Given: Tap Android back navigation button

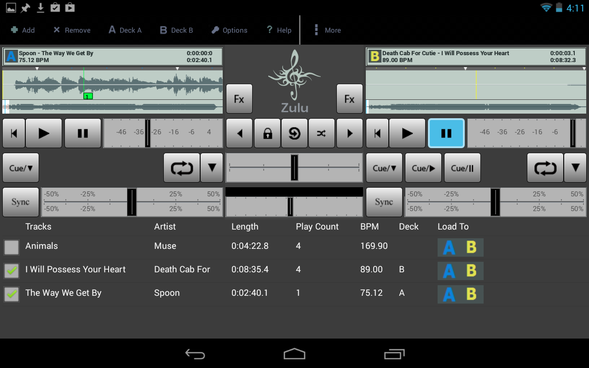Looking at the screenshot, I should 195,354.
